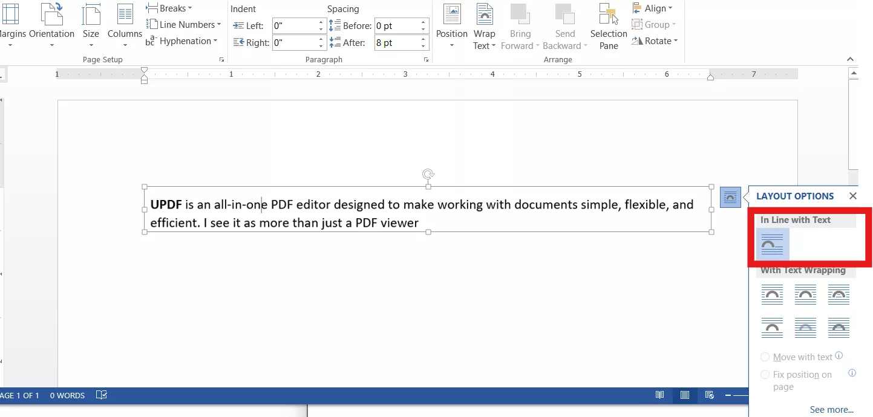Select the Move with text radio button
This screenshot has height=417, width=873.
point(765,357)
